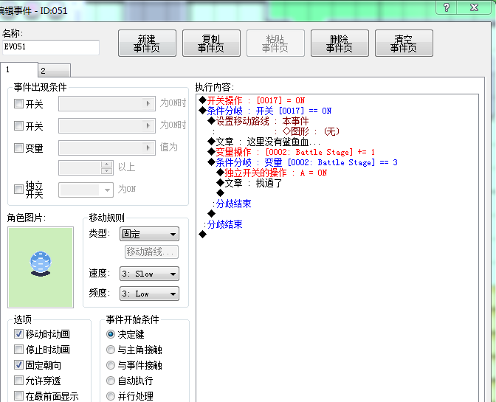Image resolution: width=496 pixels, height=402 pixels.
Task: Close the 编辑事件 dialog
Action: click(474, 7)
